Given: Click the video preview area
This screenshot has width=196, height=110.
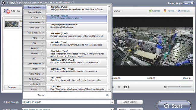Looking at the screenshot, I should pos(153,46).
